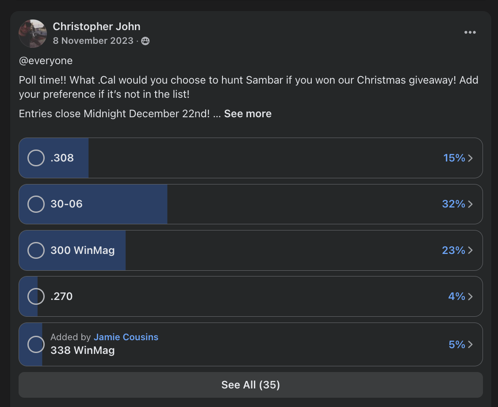This screenshot has height=407, width=498.
Task: Expand voters via the 32% chevron
Action: pos(471,204)
